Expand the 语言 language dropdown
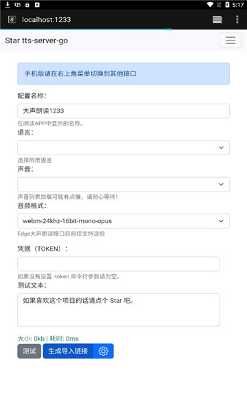This screenshot has height=412, width=247. point(123,148)
